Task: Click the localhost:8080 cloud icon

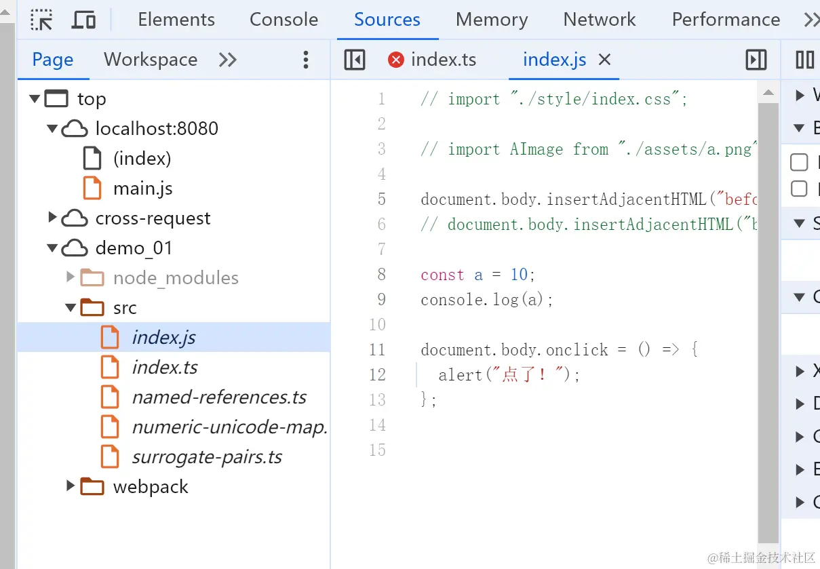Action: pos(75,129)
